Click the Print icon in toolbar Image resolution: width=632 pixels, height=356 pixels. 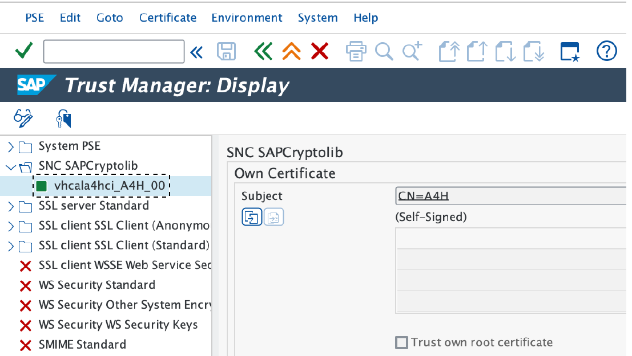[356, 52]
